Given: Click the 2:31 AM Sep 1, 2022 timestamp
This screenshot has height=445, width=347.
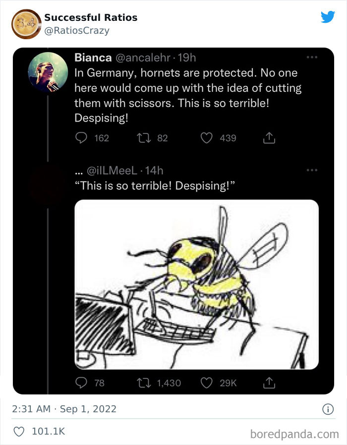Looking at the screenshot, I should 64,409.
